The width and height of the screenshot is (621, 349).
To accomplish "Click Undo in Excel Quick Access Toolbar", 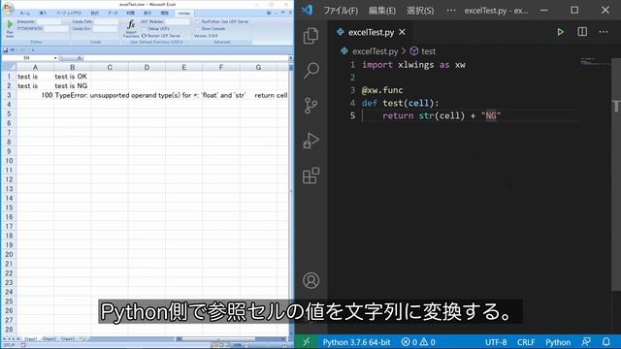I will [x=13, y=50].
